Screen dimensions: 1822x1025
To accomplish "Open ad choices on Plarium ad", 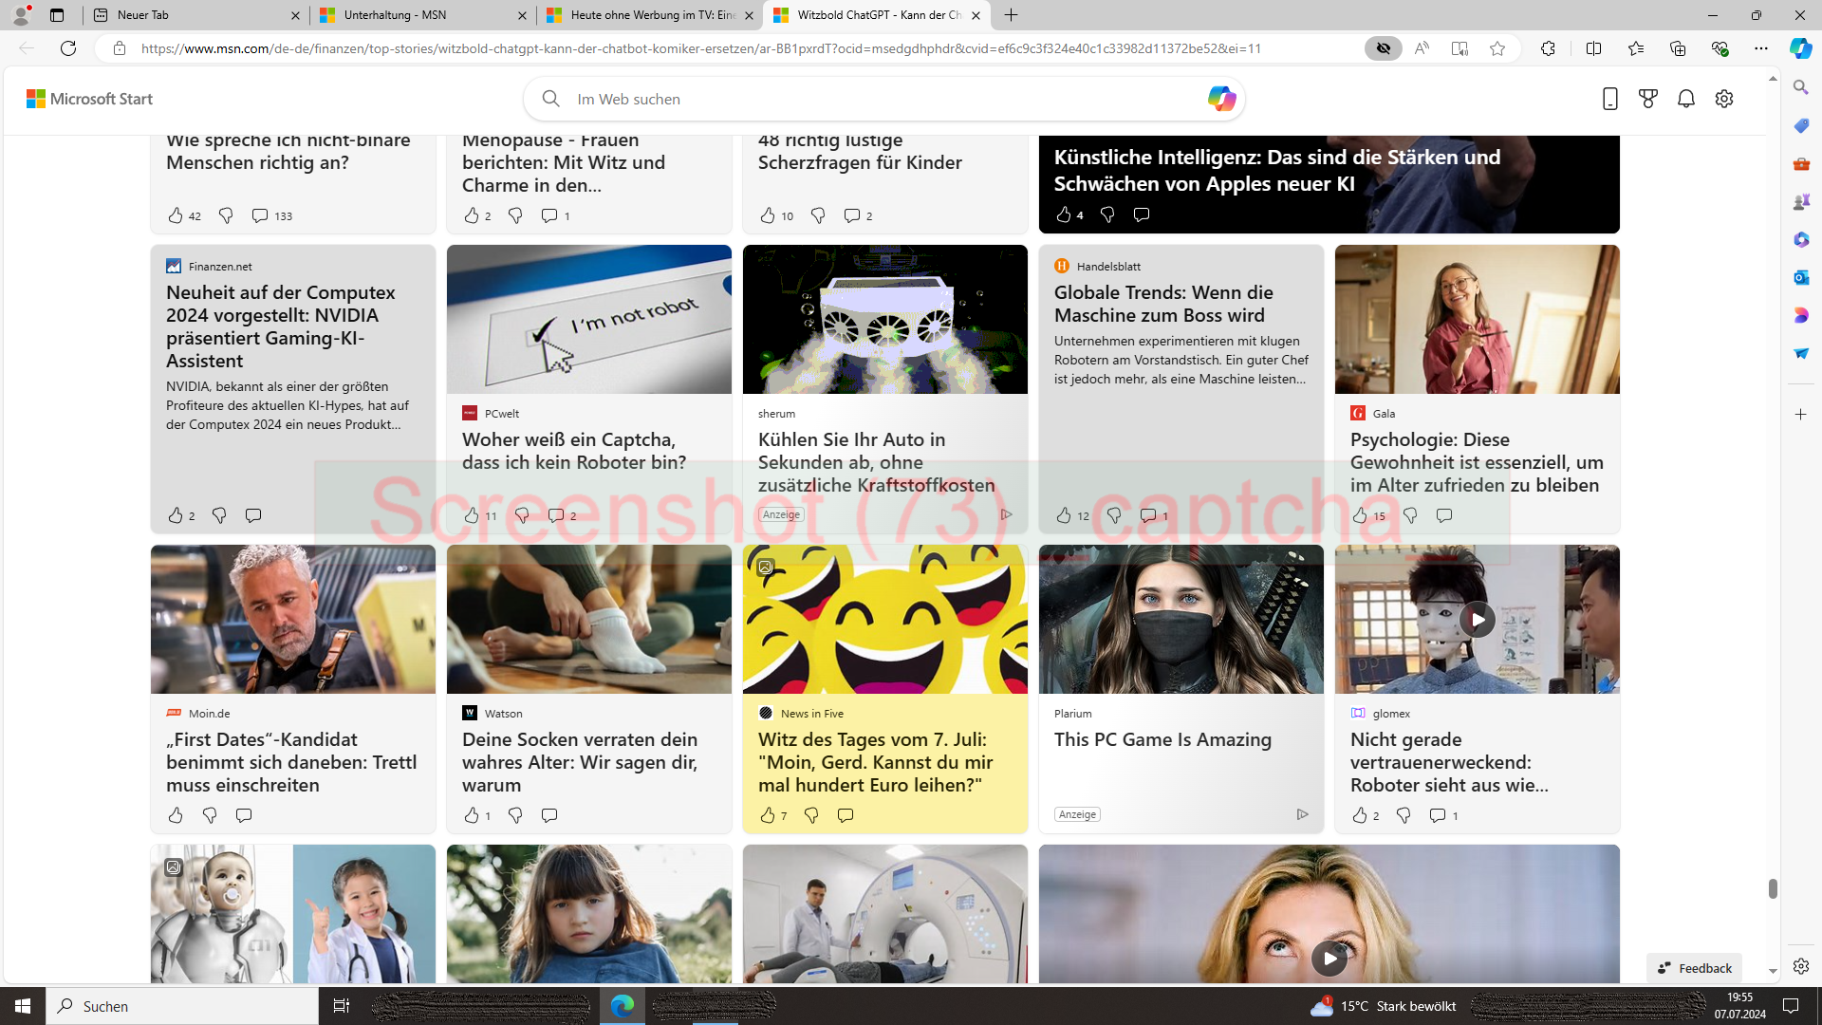I will [1302, 814].
